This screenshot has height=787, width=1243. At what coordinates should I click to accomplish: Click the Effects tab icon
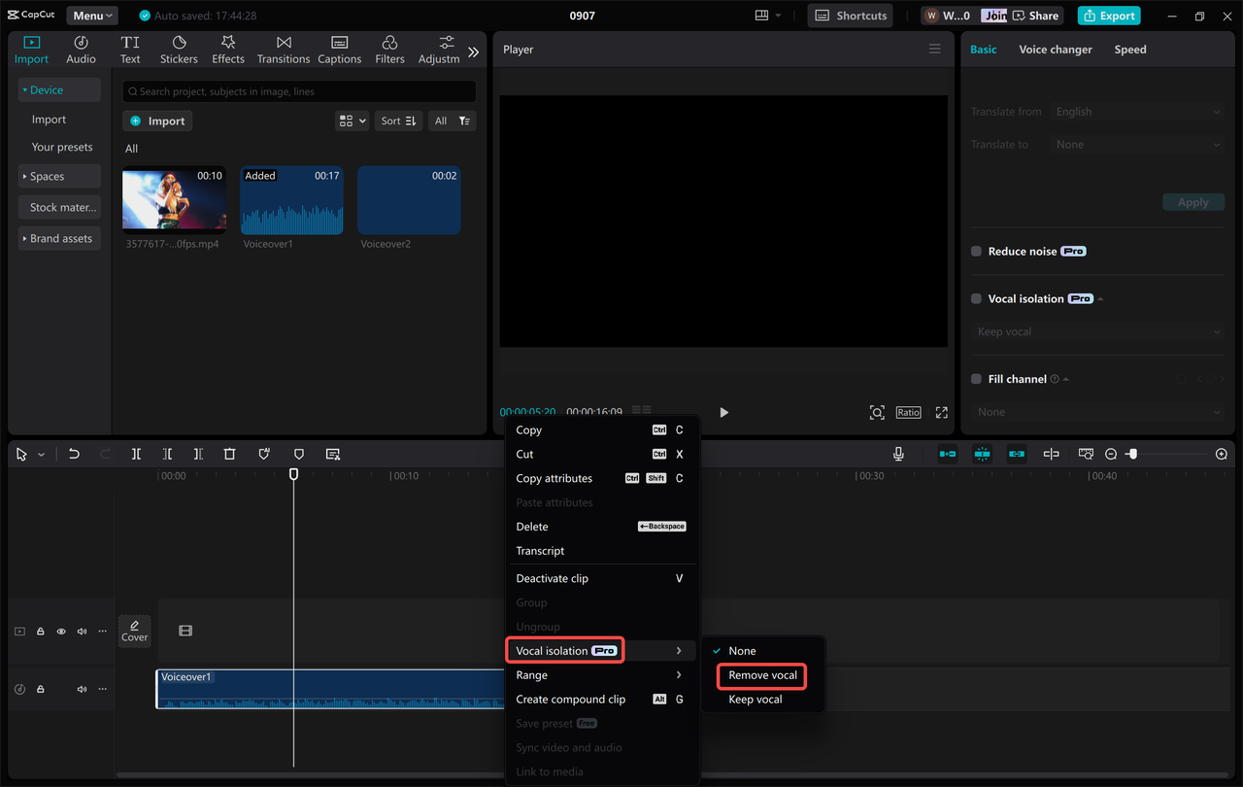click(x=228, y=50)
